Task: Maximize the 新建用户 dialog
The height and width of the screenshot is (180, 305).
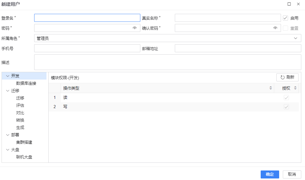Action: [289, 4]
